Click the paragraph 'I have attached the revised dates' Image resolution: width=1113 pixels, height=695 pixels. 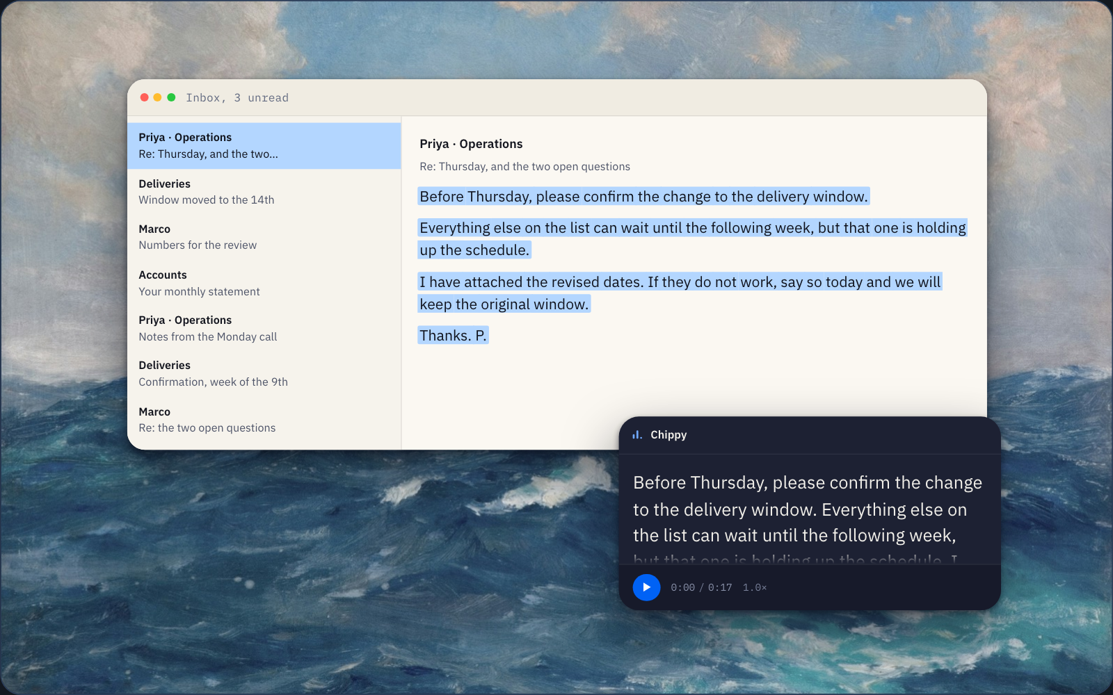point(680,293)
